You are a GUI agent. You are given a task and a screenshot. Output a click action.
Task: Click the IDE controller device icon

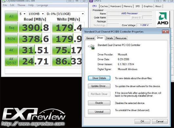(x=92, y=47)
